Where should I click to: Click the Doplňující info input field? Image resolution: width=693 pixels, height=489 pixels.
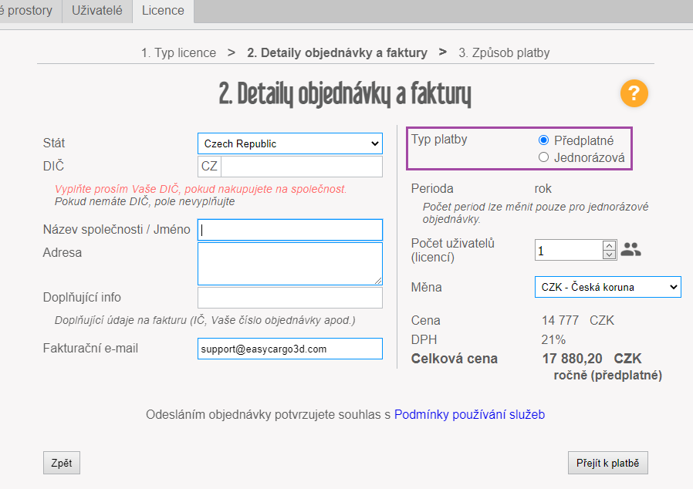click(x=289, y=298)
